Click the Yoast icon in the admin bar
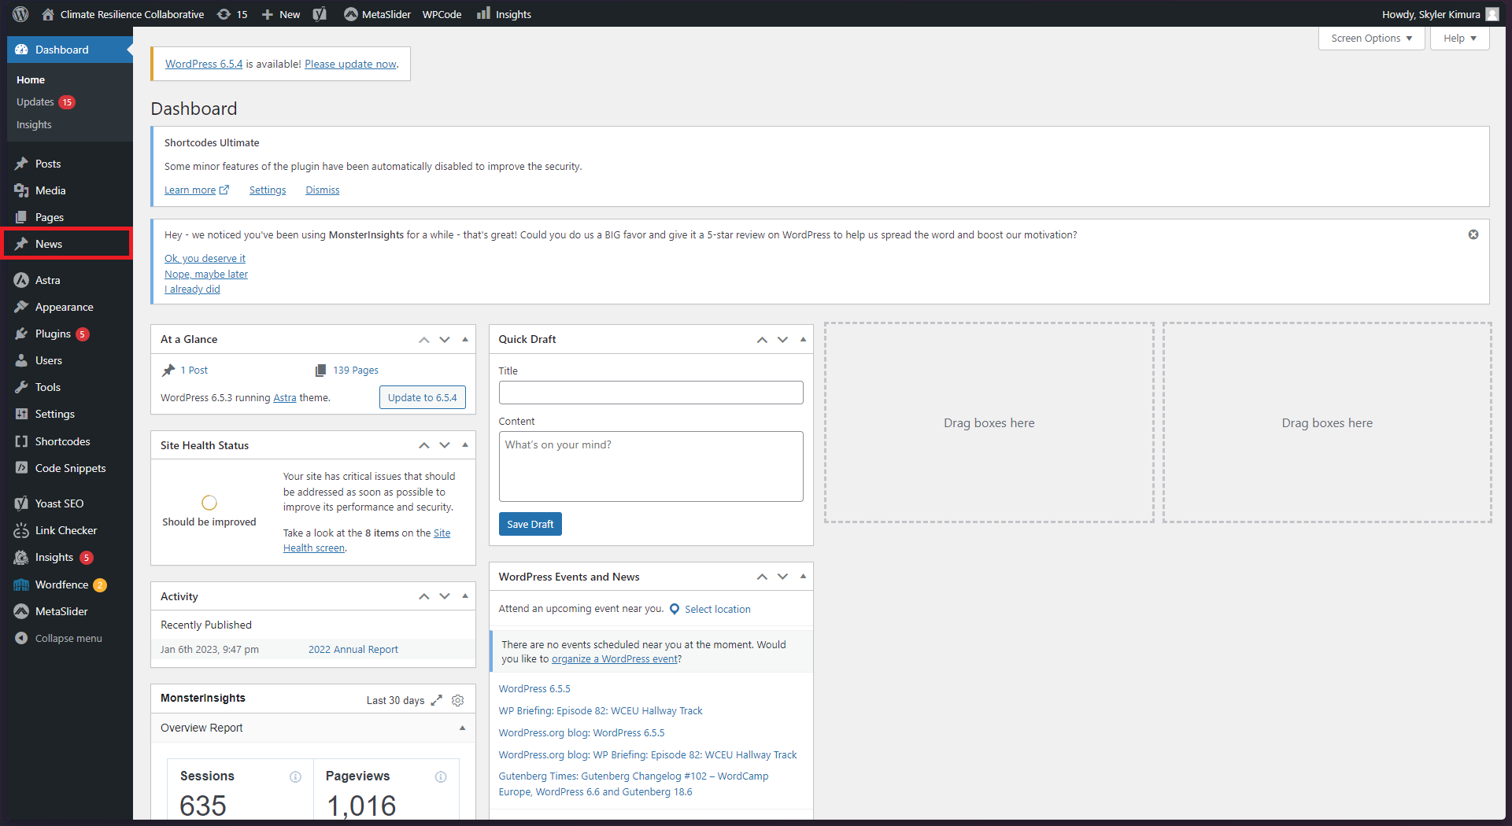This screenshot has width=1512, height=826. (320, 14)
